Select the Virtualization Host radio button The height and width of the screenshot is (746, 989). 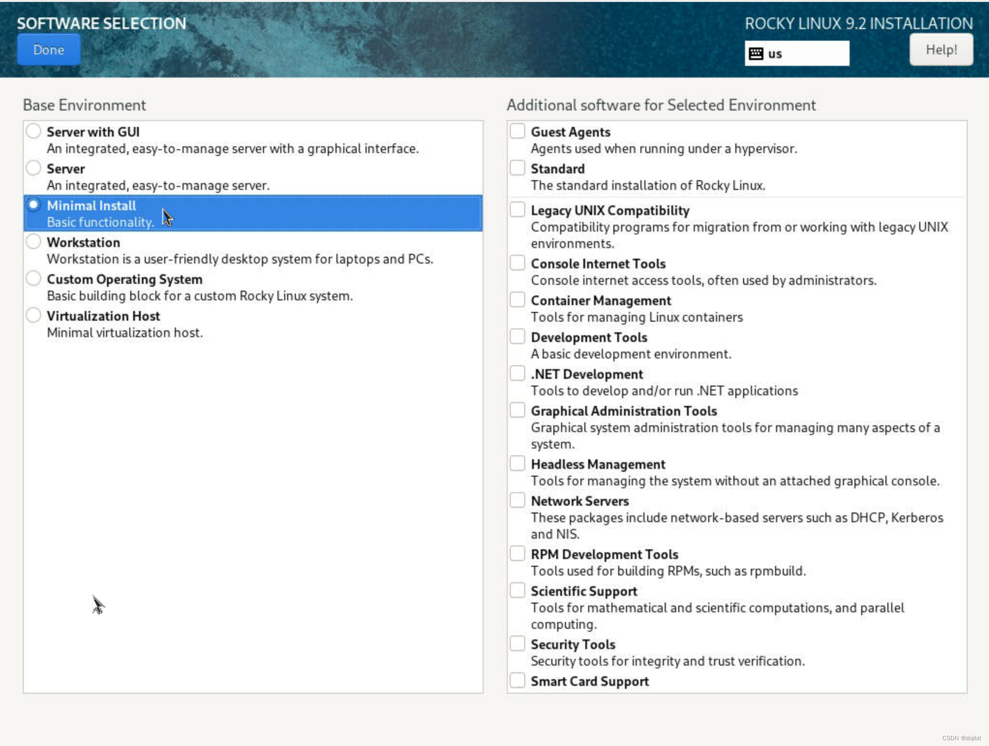[x=33, y=315]
